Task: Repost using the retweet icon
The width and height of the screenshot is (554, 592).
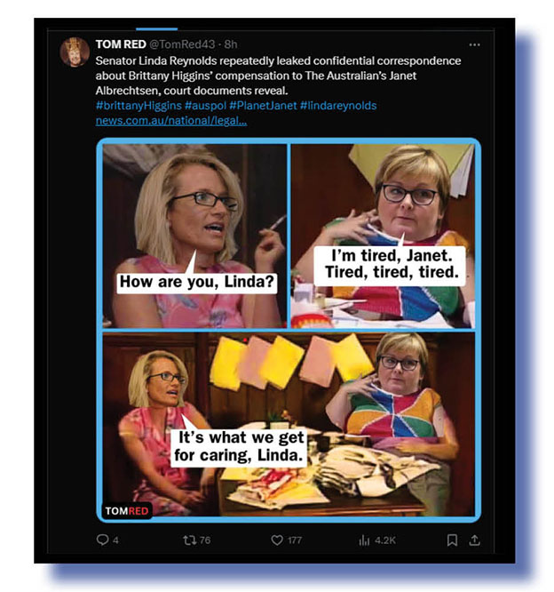Action: 189,540
